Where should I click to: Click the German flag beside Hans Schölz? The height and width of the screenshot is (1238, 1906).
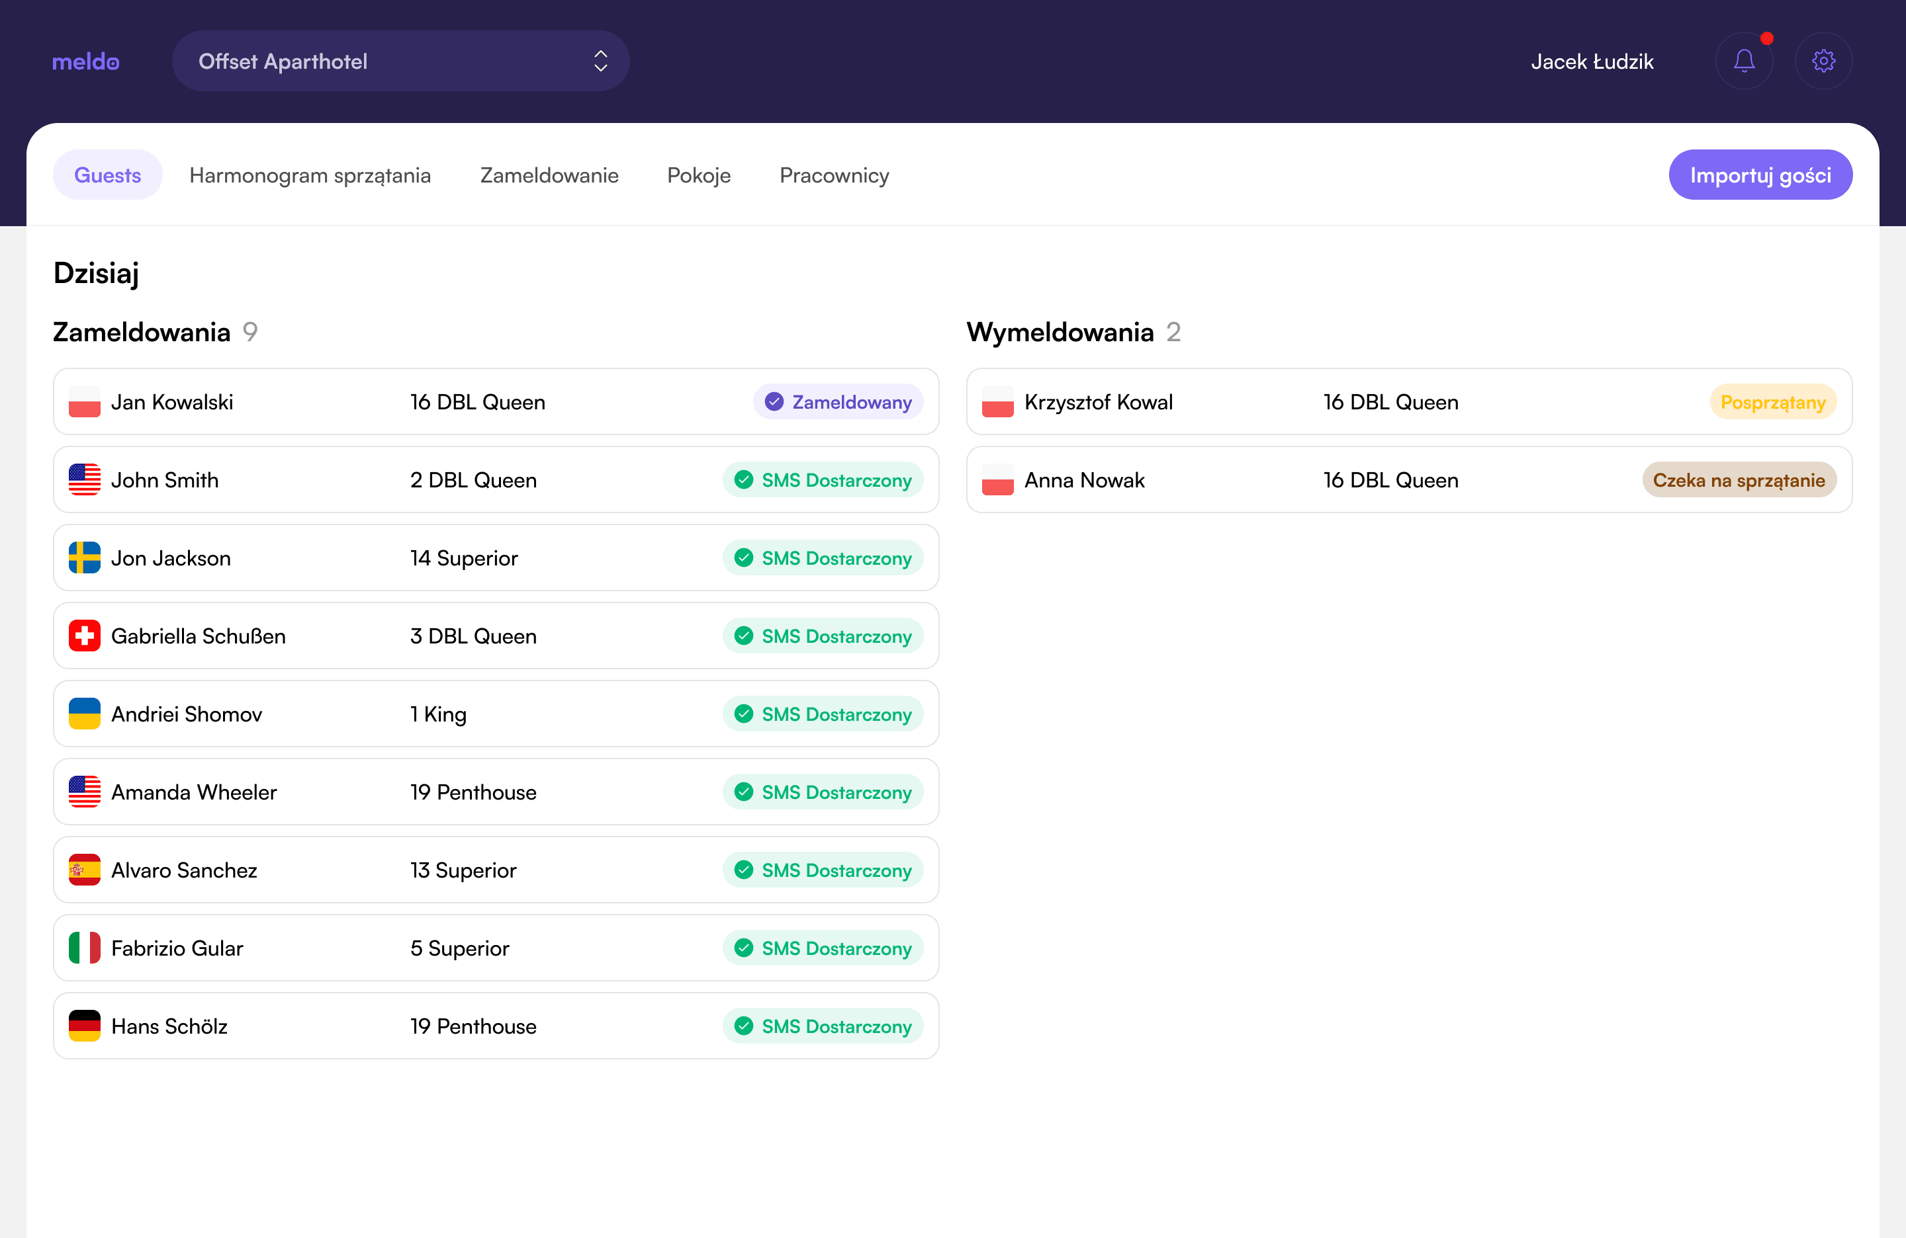pos(84,1025)
